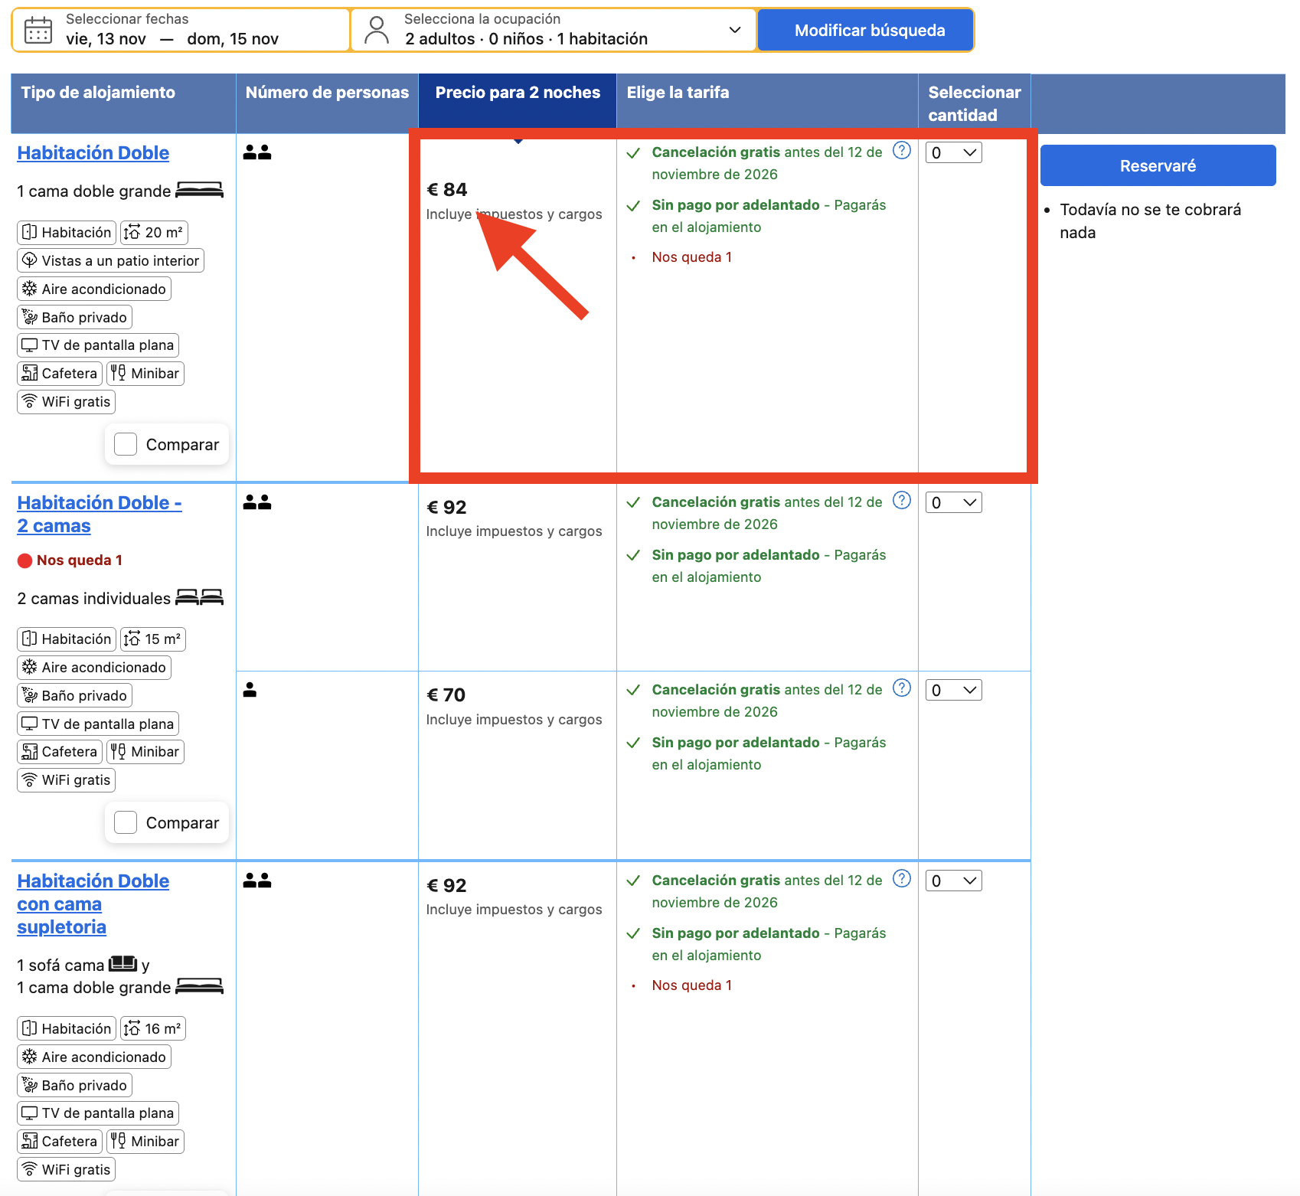
Task: Click two-person occupancy icon in Habitación Doble row
Action: (x=257, y=152)
